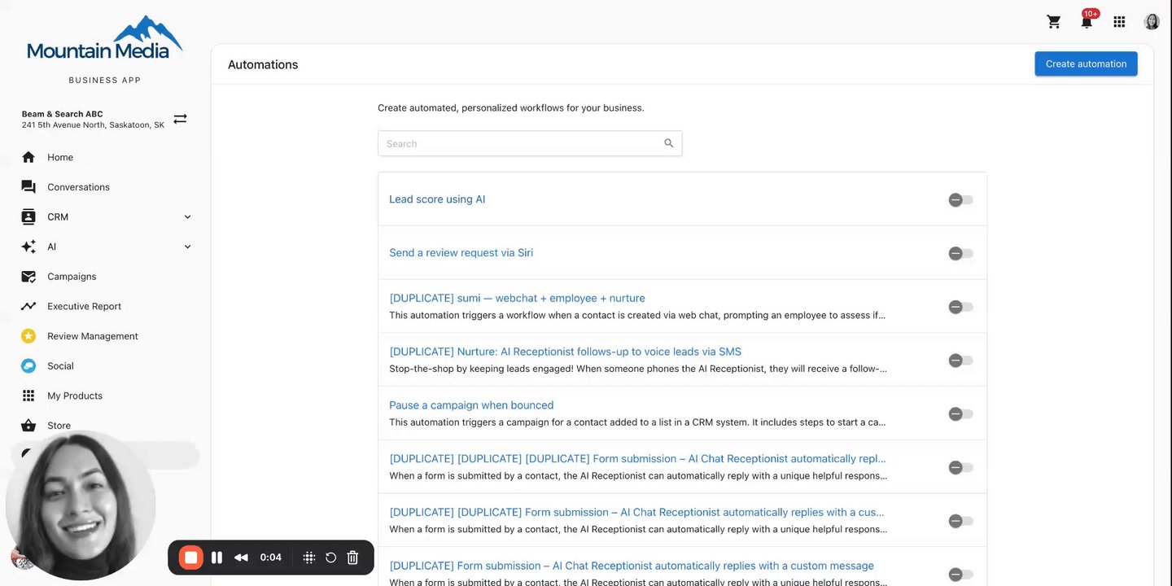Viewport: 1172px width, 586px height.
Task: Stop the screen recording
Action: (191, 558)
